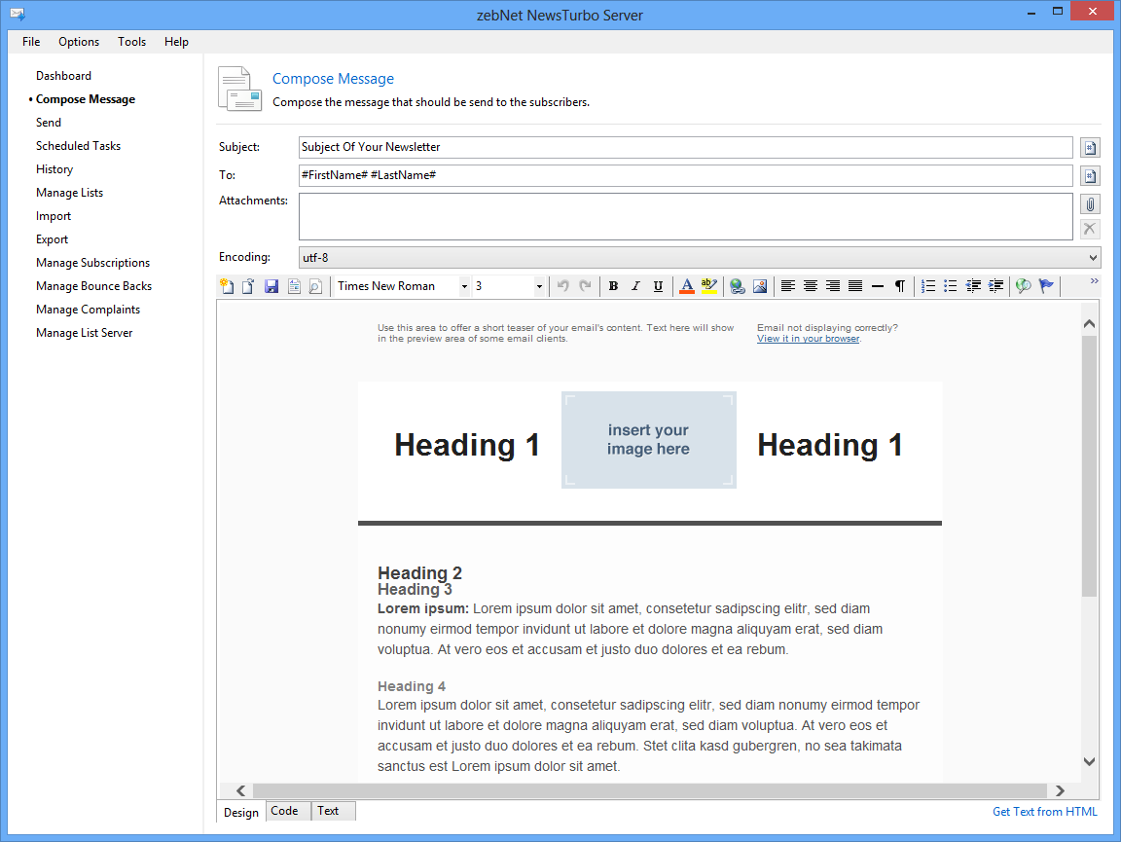Click the Save icon in editor toolbar

click(x=271, y=286)
